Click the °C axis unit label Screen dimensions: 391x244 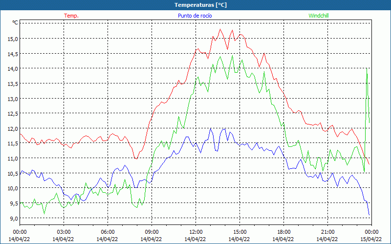(15, 22)
